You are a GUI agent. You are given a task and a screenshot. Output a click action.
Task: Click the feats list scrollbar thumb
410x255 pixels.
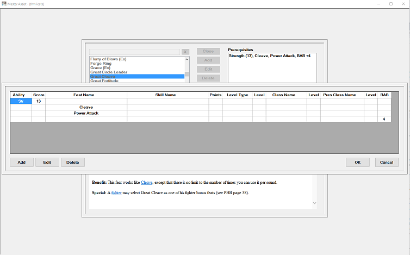click(187, 74)
